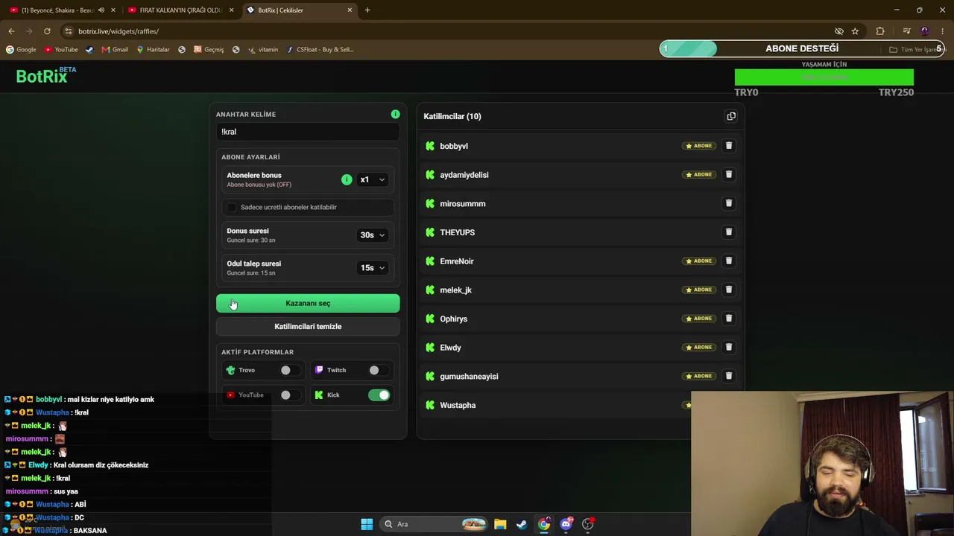
Task: Open the Google bookmark
Action: (21, 50)
